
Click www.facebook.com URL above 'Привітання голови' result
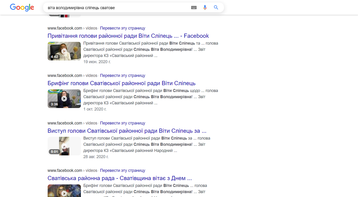[65, 28]
